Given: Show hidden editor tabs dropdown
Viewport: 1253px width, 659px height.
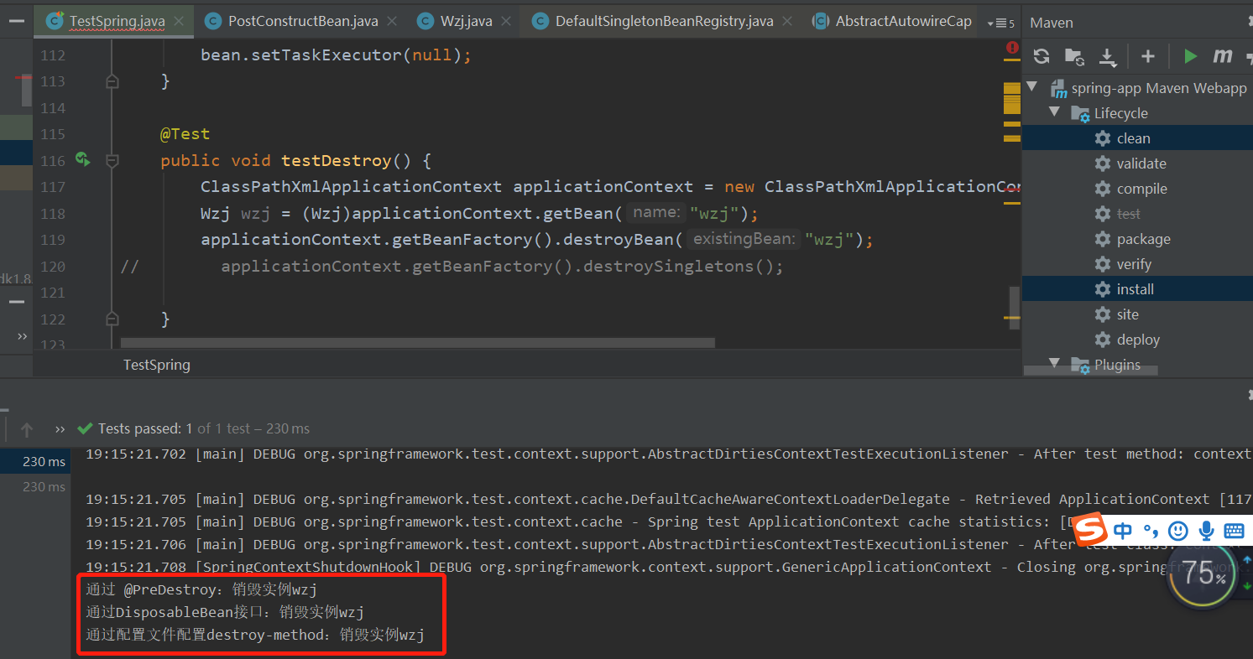Looking at the screenshot, I should [1000, 23].
